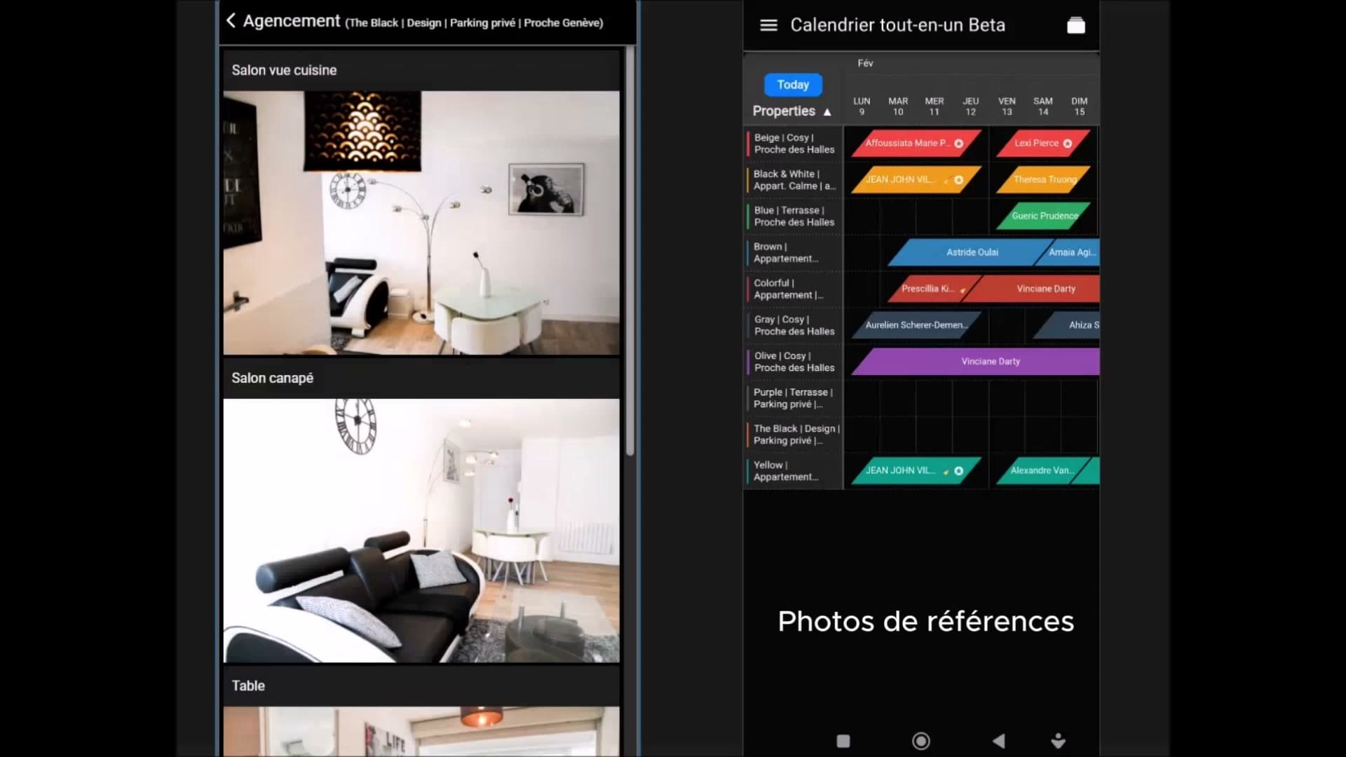
Task: Toggle Properties sort arrow
Action: [827, 112]
